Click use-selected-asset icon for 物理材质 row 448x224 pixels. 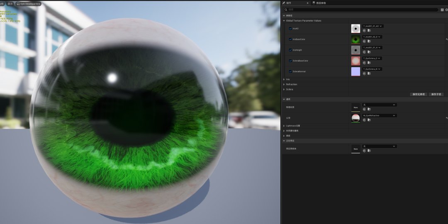(364, 110)
